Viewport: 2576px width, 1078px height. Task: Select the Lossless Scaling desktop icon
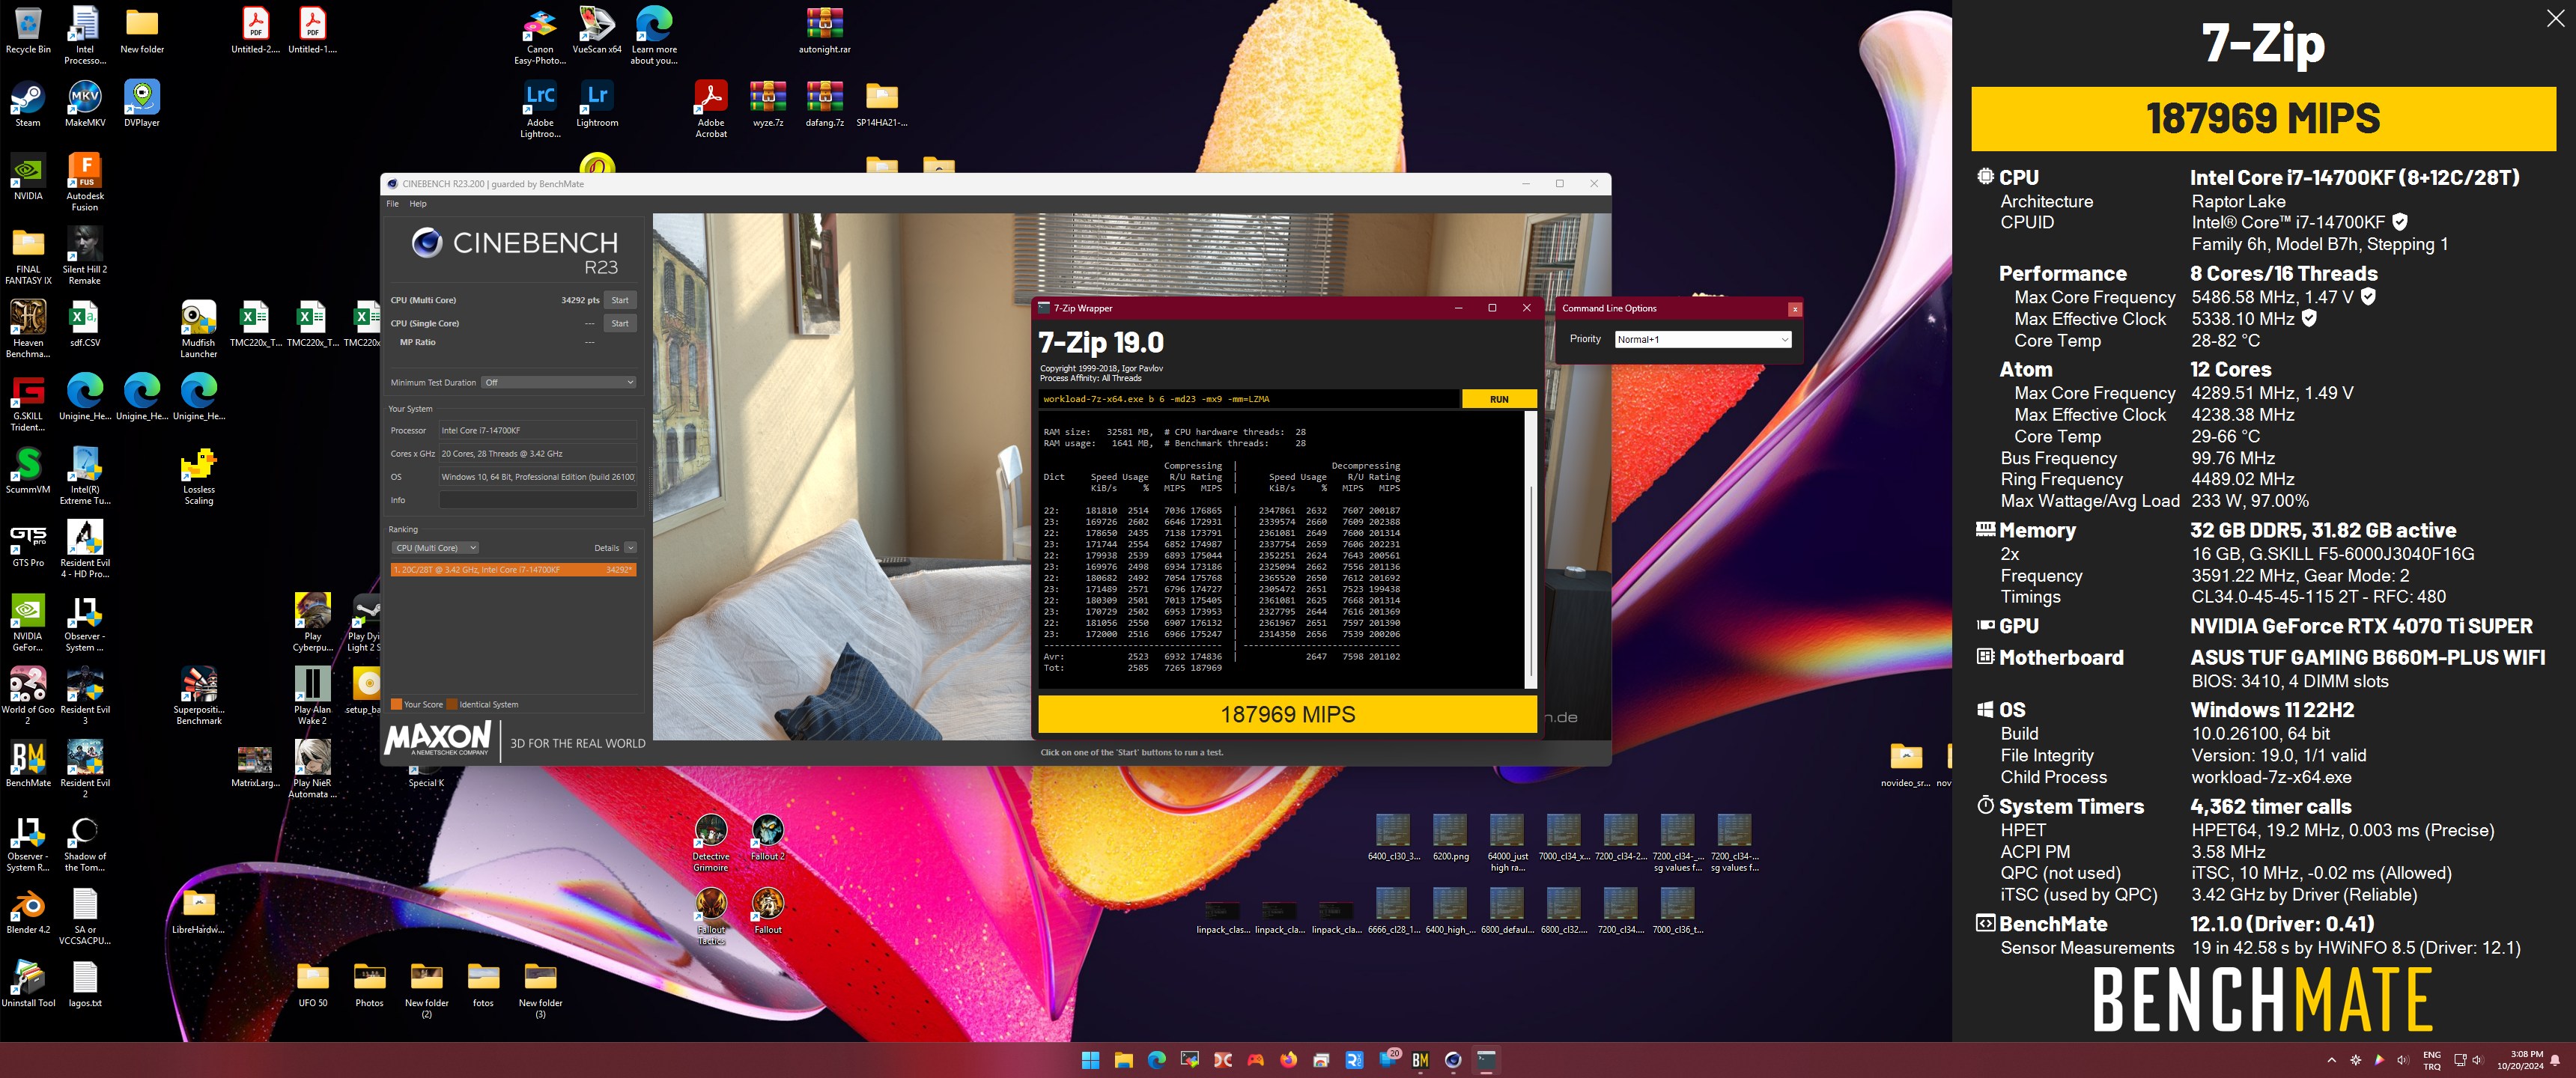tap(199, 477)
